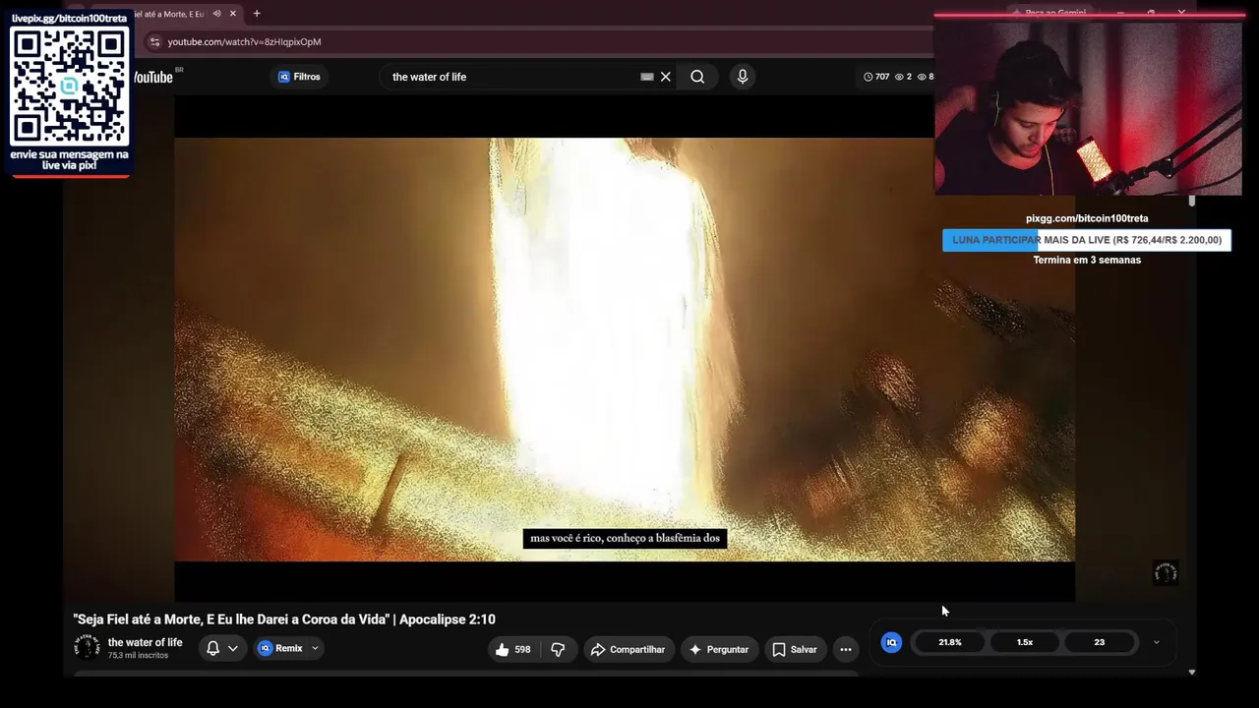This screenshot has width=1259, height=708.
Task: Click the pill showing 23
Action: tap(1100, 642)
